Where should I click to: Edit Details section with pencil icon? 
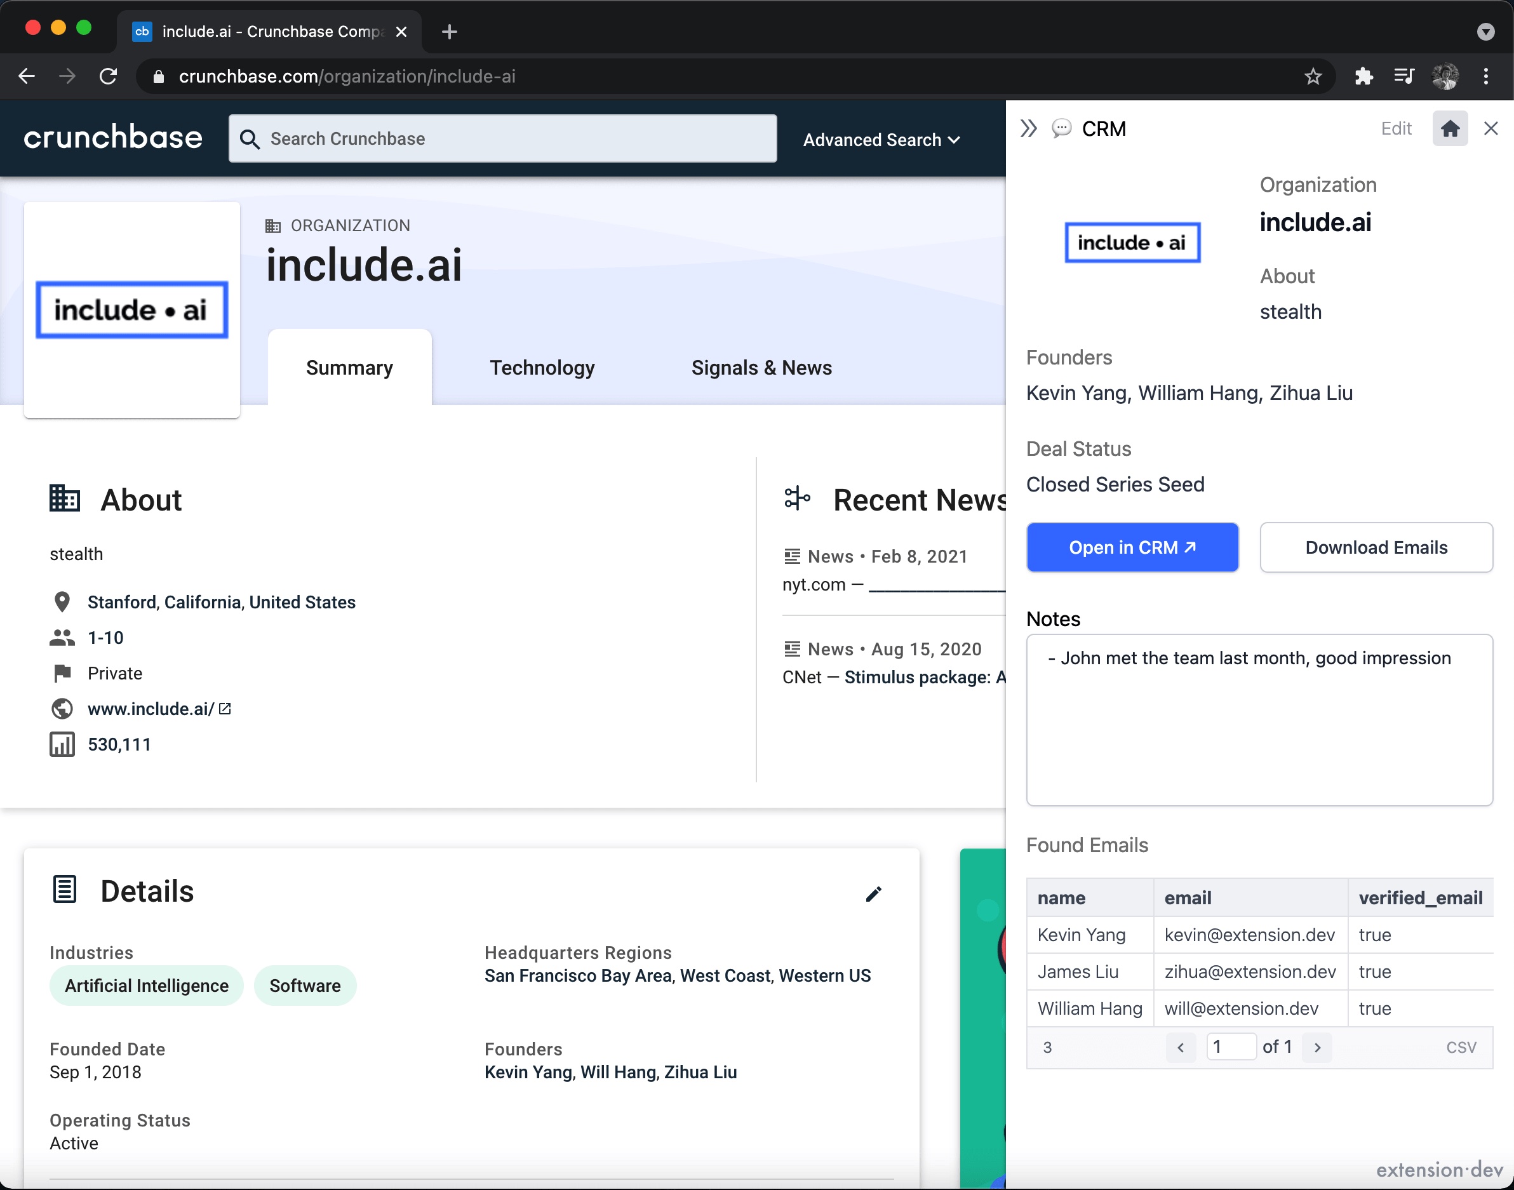pyautogui.click(x=873, y=894)
